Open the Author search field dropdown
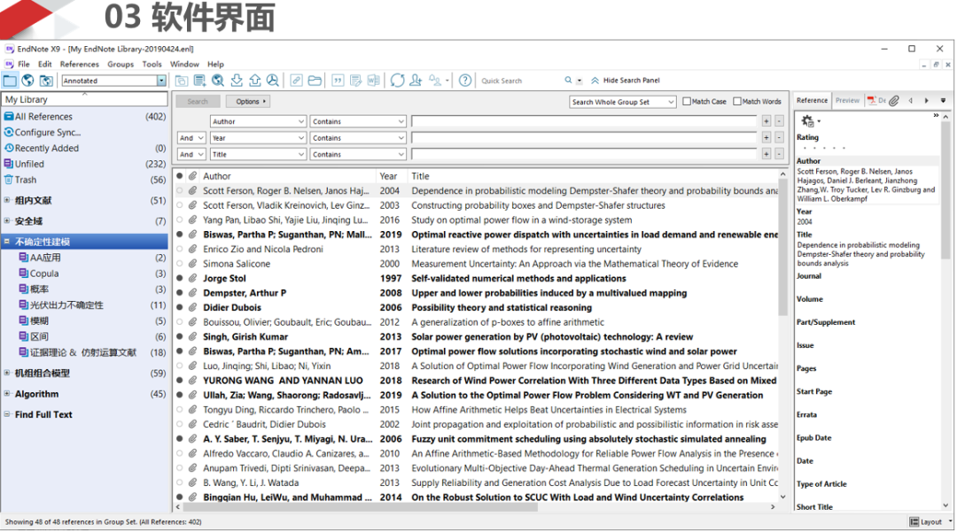The width and height of the screenshot is (957, 532). point(258,122)
